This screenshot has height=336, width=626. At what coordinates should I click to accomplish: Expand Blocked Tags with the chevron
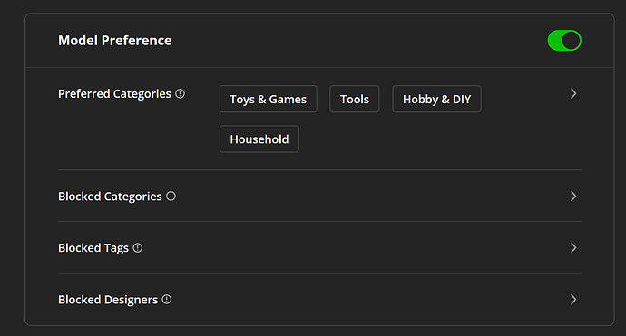(x=573, y=248)
